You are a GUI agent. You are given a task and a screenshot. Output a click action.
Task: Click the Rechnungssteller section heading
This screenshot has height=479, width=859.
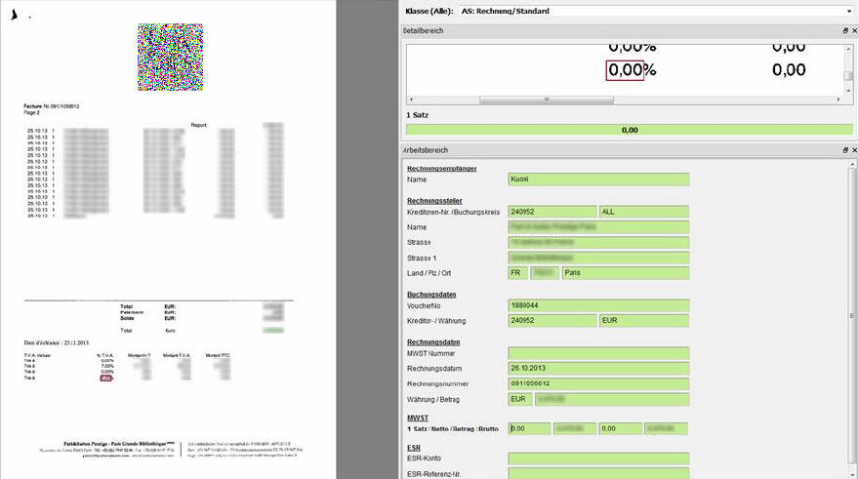[x=434, y=201]
